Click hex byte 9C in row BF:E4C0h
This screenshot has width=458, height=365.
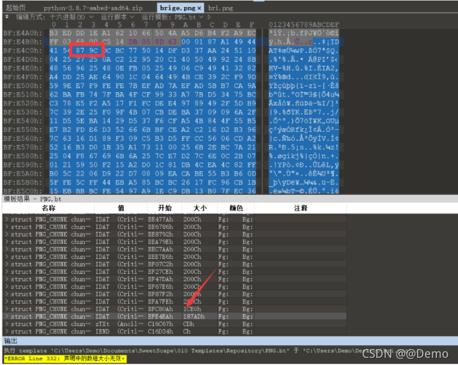point(93,50)
